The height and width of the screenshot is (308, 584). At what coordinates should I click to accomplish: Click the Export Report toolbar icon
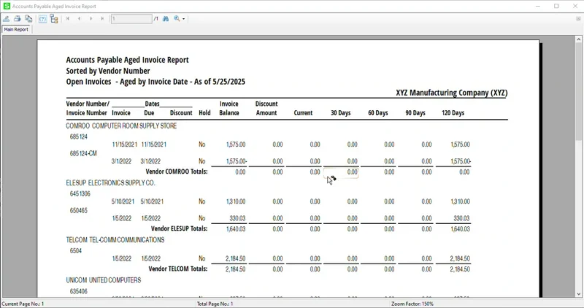click(x=7, y=19)
